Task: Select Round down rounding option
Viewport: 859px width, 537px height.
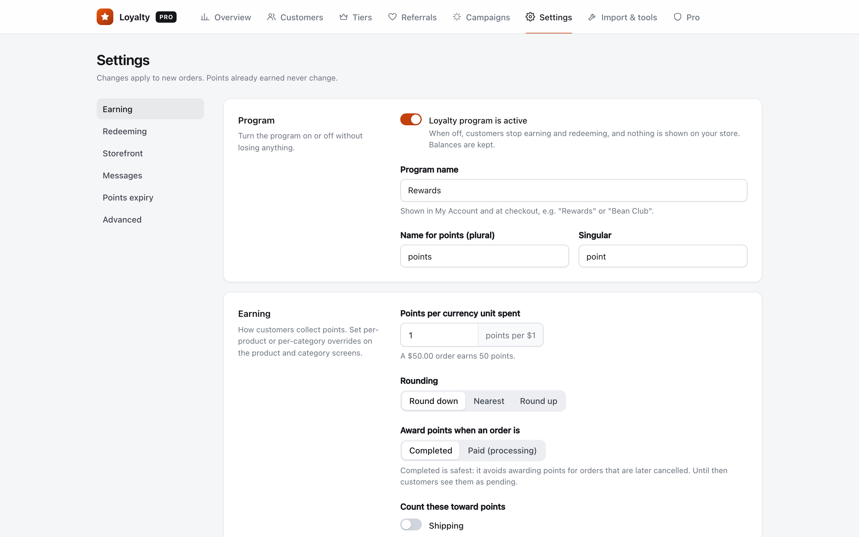Action: pyautogui.click(x=433, y=401)
